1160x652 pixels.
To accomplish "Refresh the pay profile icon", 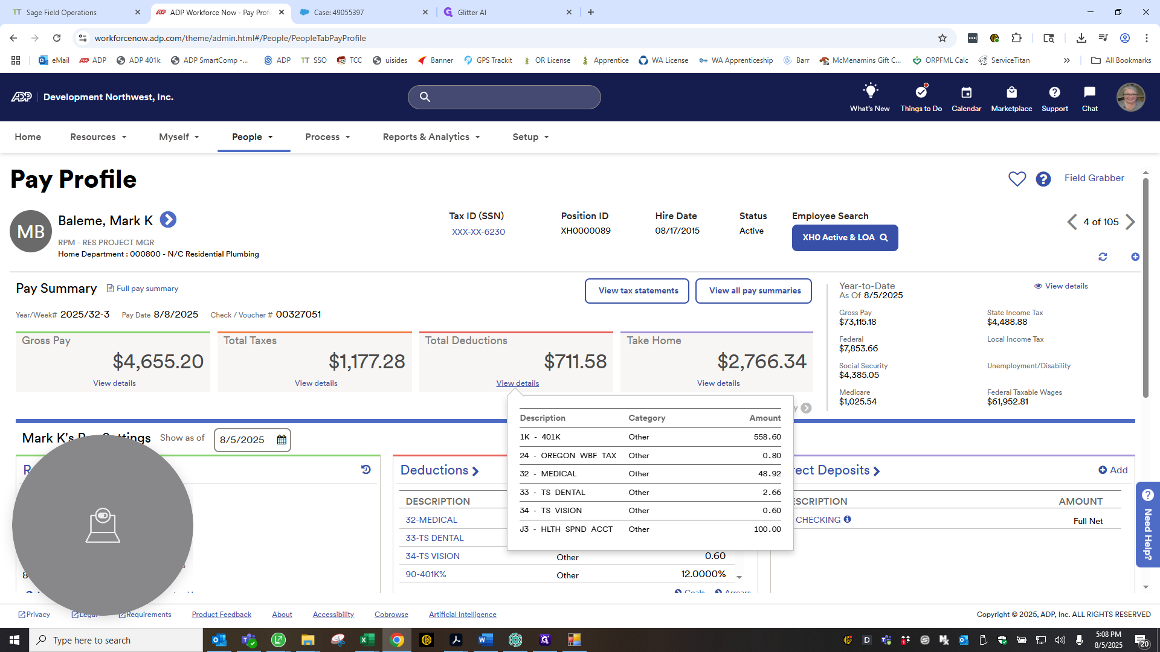I will coord(1103,257).
